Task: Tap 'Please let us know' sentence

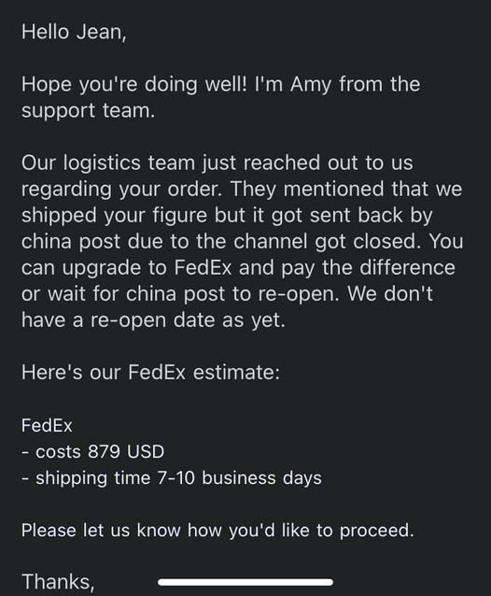Action: point(101,531)
